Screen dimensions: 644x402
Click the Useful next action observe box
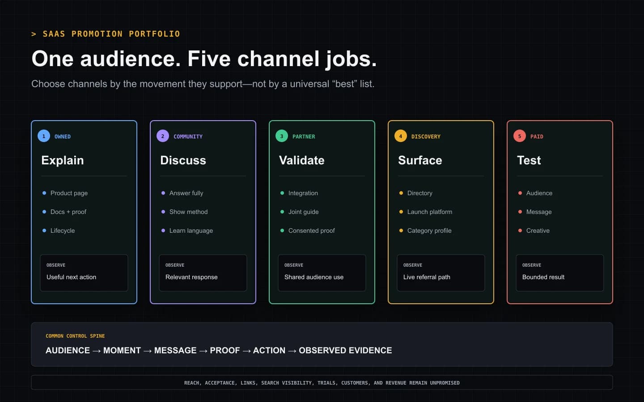(x=84, y=273)
